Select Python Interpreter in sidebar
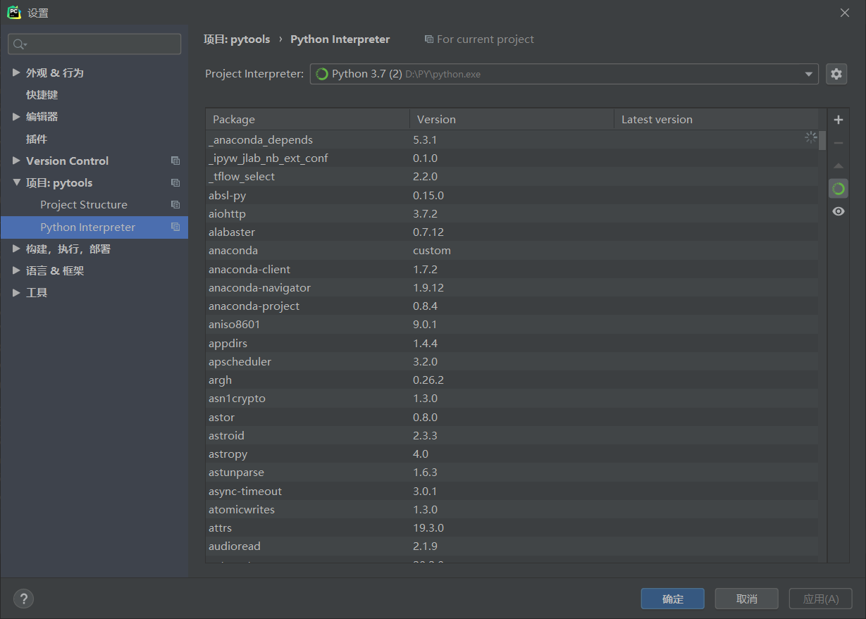This screenshot has width=866, height=619. click(x=94, y=227)
